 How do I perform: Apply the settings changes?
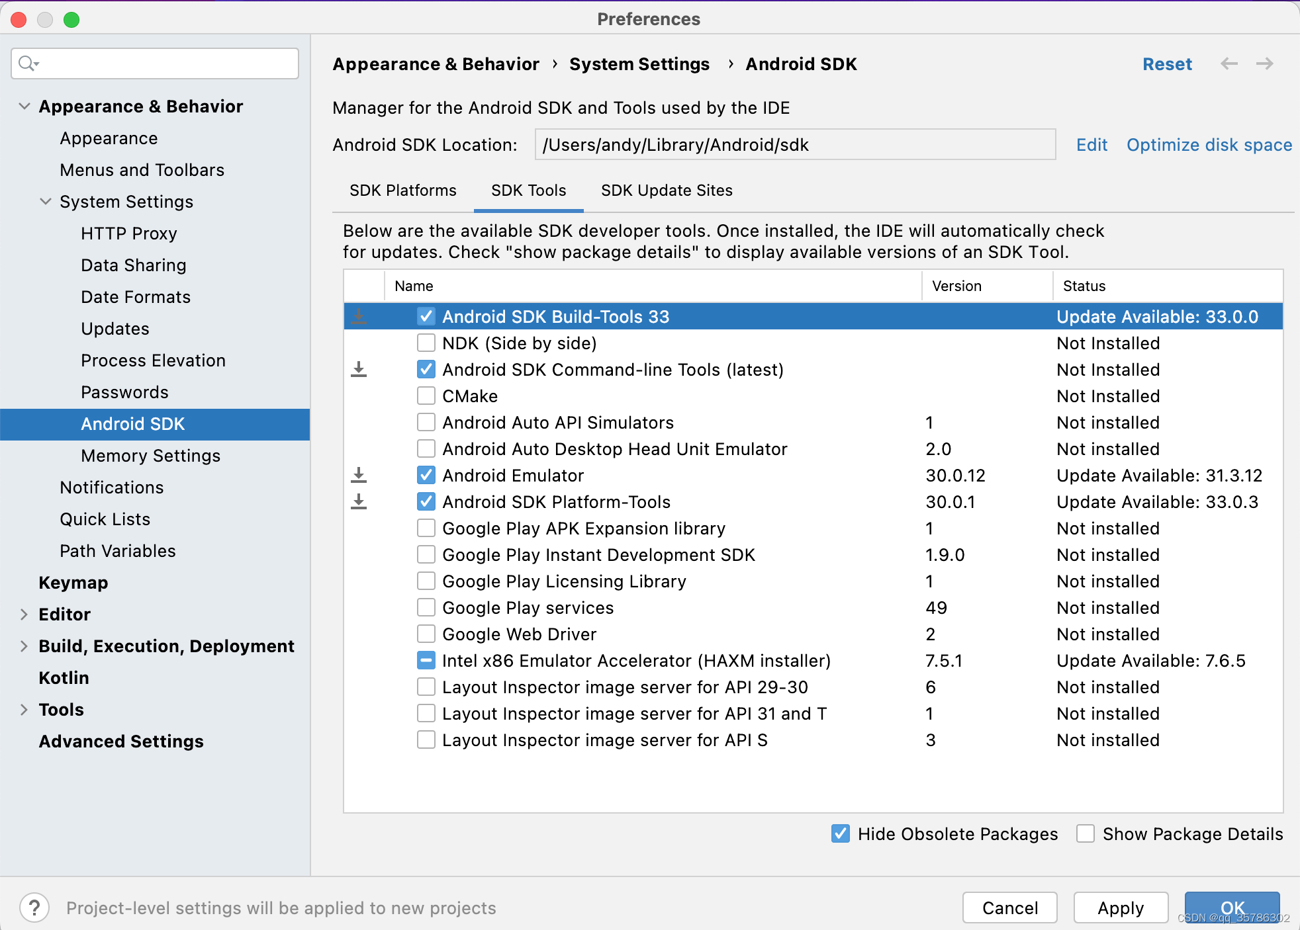1121,908
